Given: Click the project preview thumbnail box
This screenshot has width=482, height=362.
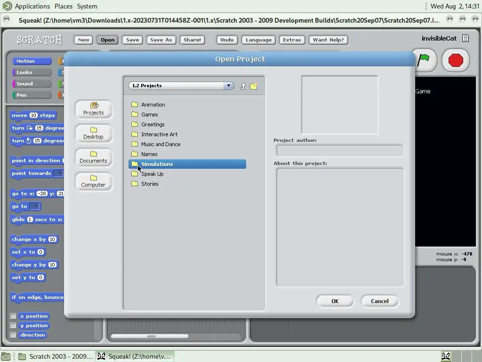Looking at the screenshot, I should click(x=340, y=105).
